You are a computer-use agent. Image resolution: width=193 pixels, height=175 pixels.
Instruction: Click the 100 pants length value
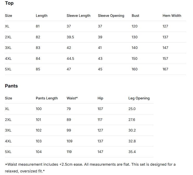coord(39,109)
